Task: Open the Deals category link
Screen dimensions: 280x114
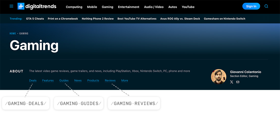Action: coord(33,81)
